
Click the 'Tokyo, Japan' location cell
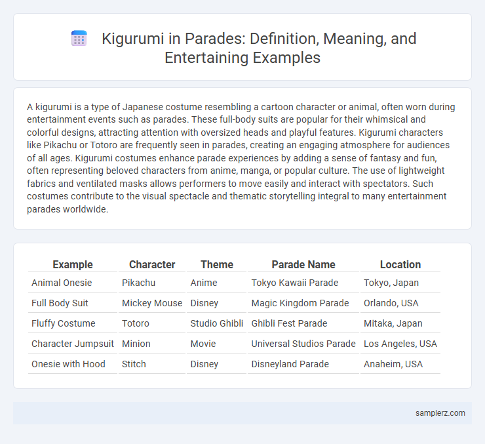tap(400, 283)
